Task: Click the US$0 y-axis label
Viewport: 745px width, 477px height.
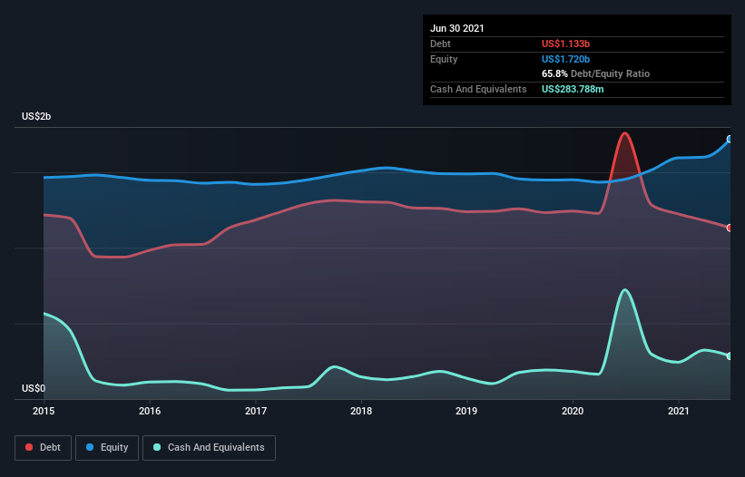Action: (34, 388)
